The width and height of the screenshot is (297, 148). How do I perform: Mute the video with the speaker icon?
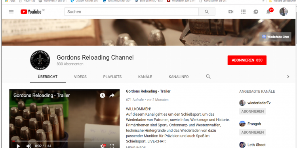29,146
